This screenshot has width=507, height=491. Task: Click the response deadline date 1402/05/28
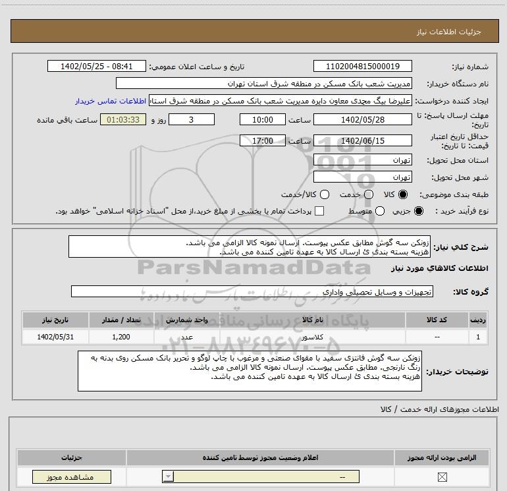362,119
